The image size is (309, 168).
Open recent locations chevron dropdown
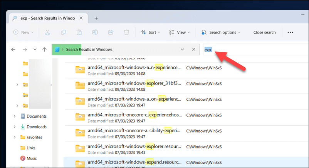click(x=35, y=50)
